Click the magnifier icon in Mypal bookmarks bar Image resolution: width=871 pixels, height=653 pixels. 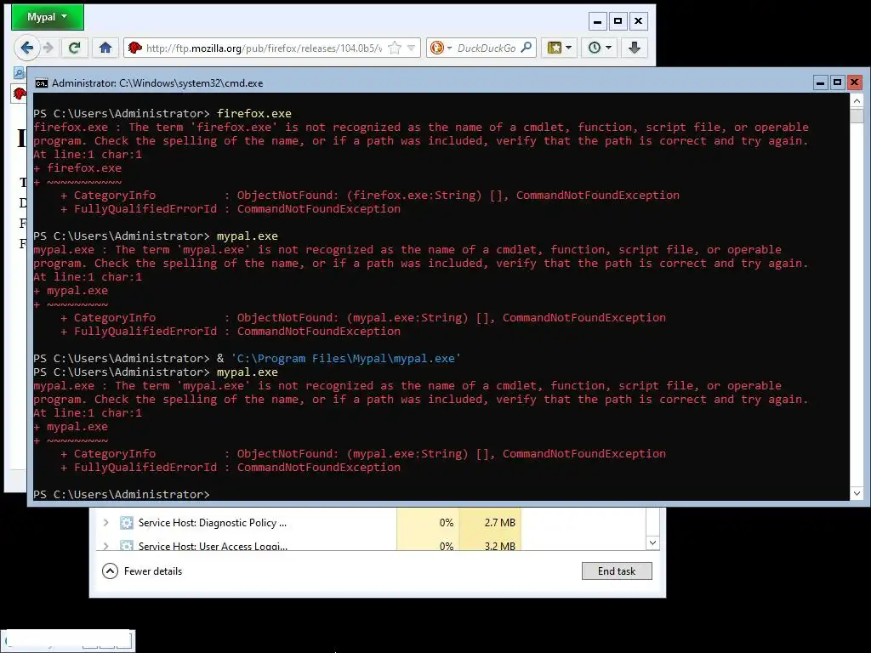click(19, 73)
